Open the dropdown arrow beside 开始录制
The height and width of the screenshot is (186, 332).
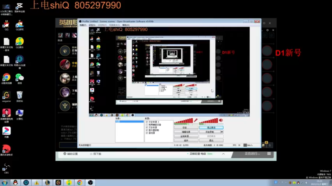[222, 132]
